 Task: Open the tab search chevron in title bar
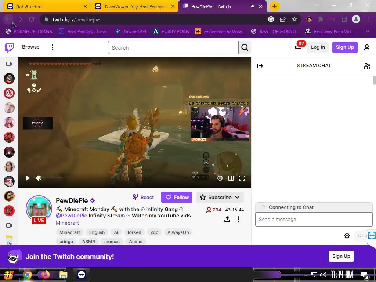click(317, 5)
